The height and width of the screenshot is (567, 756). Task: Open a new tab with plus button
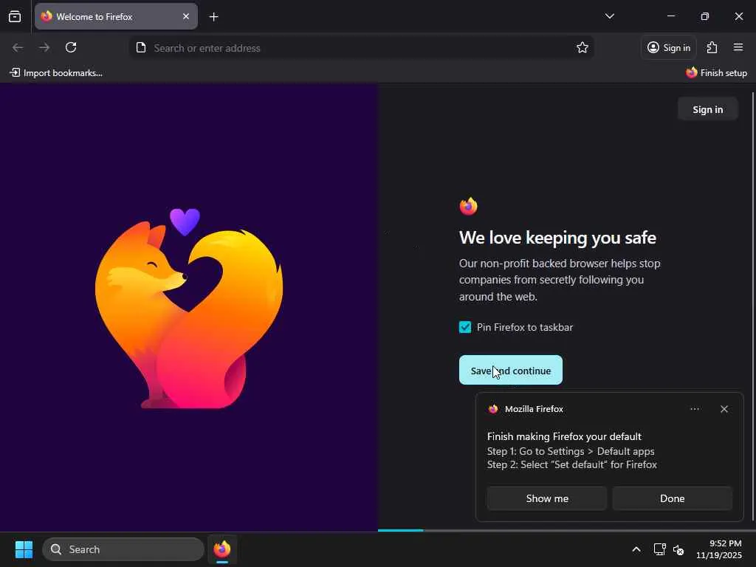point(213,17)
